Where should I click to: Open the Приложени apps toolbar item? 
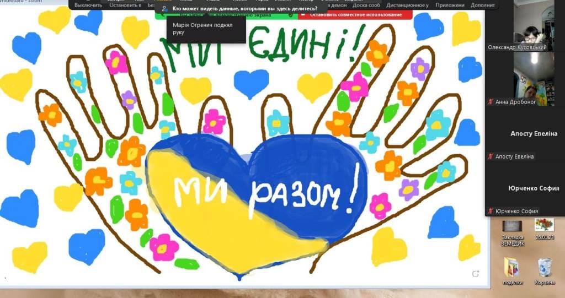click(x=450, y=5)
